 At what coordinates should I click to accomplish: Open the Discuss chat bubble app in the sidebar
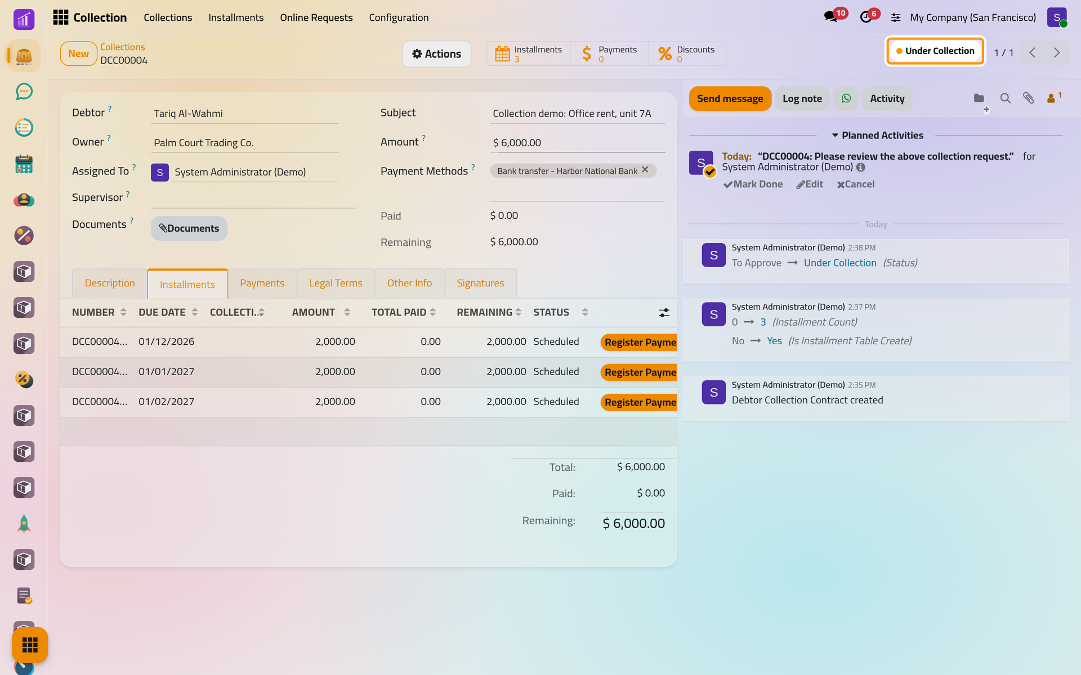[x=24, y=92]
